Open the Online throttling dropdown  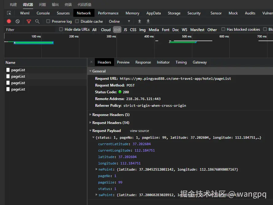(x=120, y=21)
